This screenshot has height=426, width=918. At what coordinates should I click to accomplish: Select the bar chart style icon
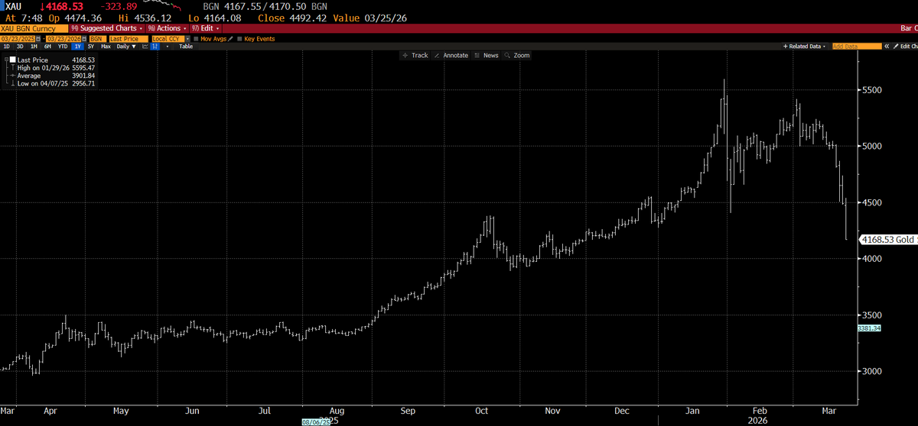coord(155,47)
